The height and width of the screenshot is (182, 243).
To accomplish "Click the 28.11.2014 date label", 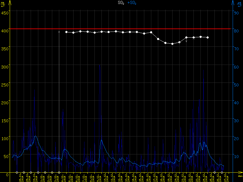I will (x=21, y=177).
